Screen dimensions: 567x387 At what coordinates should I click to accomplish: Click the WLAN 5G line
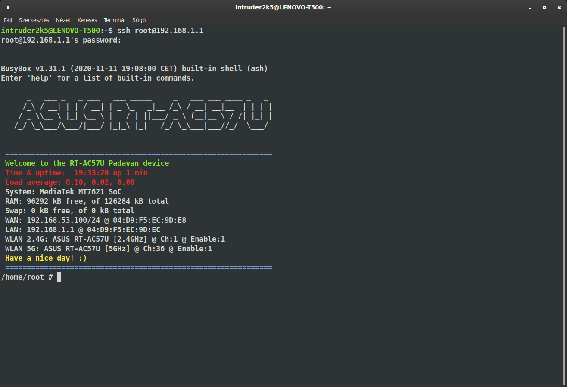click(109, 249)
